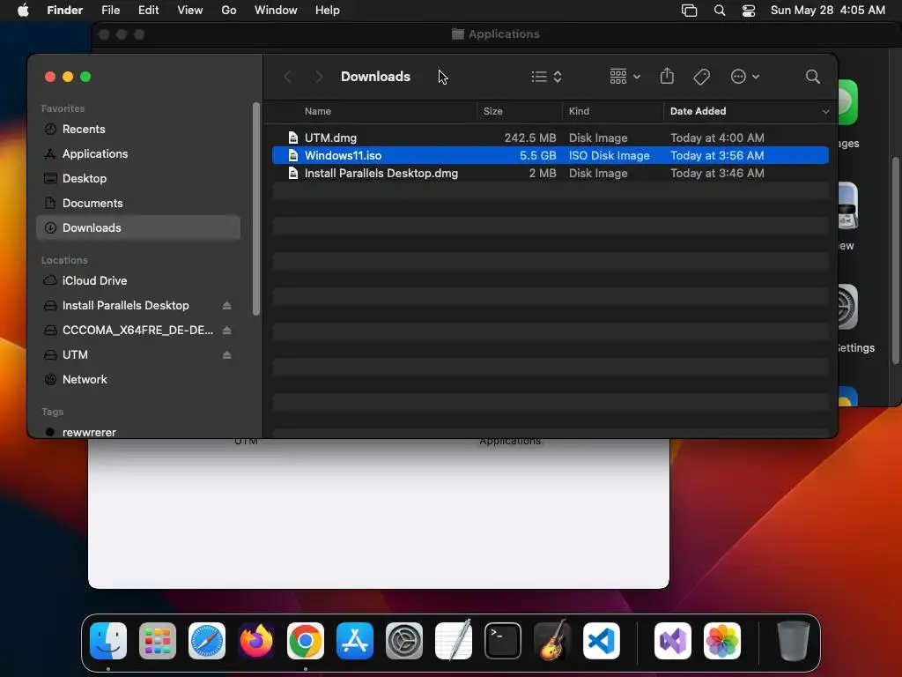Open Recents in sidebar
This screenshot has height=677, width=902.
(x=138, y=129)
